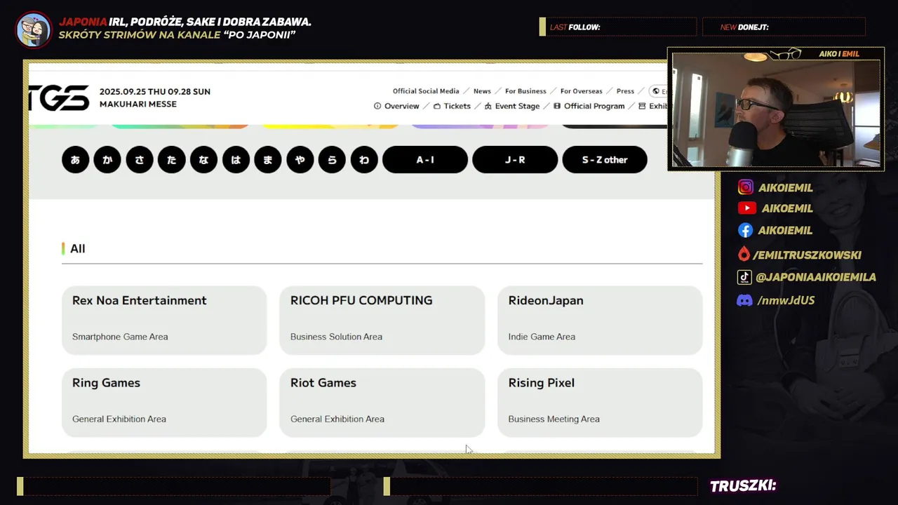Screen dimensions: 898x505
Task: Click the @JAPONIAAIKOIEMILA handle
Action: pyautogui.click(x=816, y=277)
